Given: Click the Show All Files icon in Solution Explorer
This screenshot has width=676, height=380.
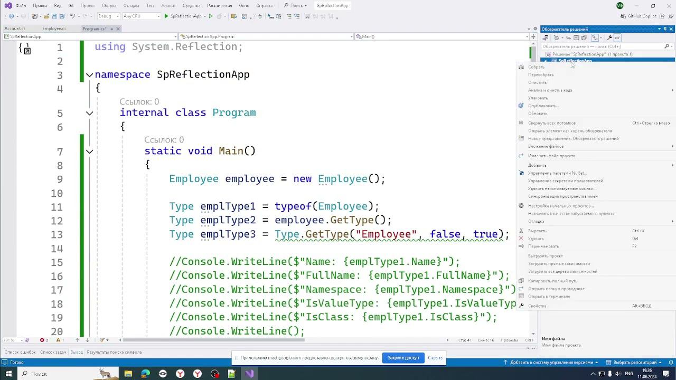Looking at the screenshot, I should pos(584,38).
